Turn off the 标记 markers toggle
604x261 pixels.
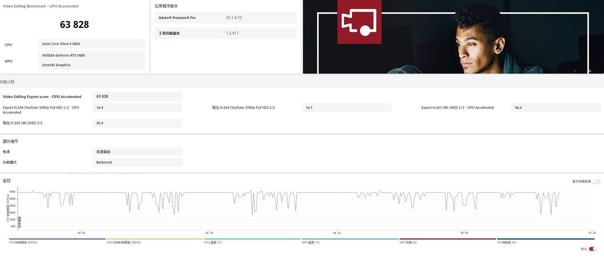click(x=593, y=249)
